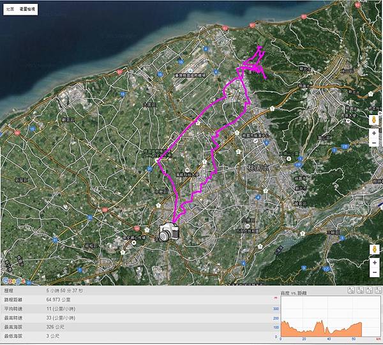Select the 最高時速 top speed label
The width and height of the screenshot is (383, 345).
coord(13,318)
